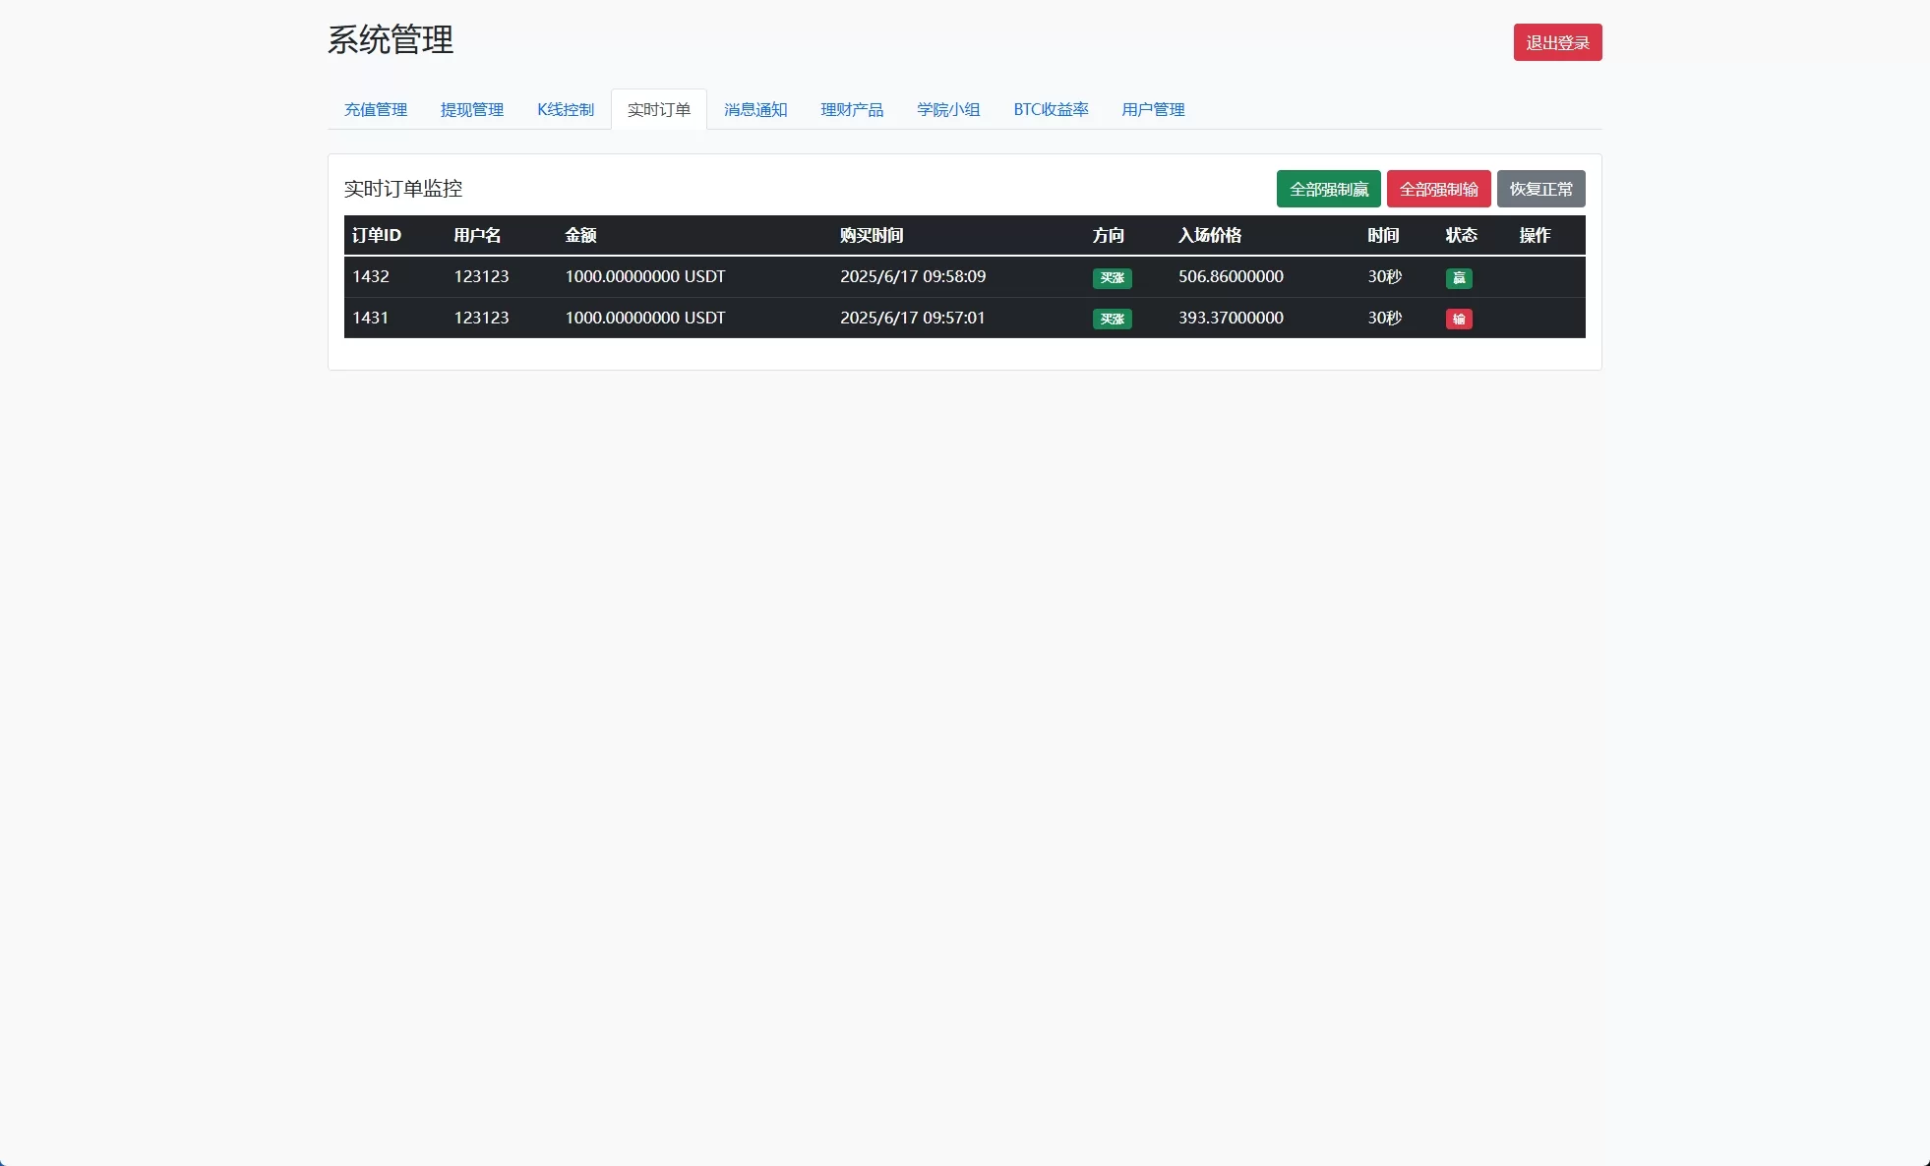Open the 学院小组 tab
1930x1166 pixels.
948,110
